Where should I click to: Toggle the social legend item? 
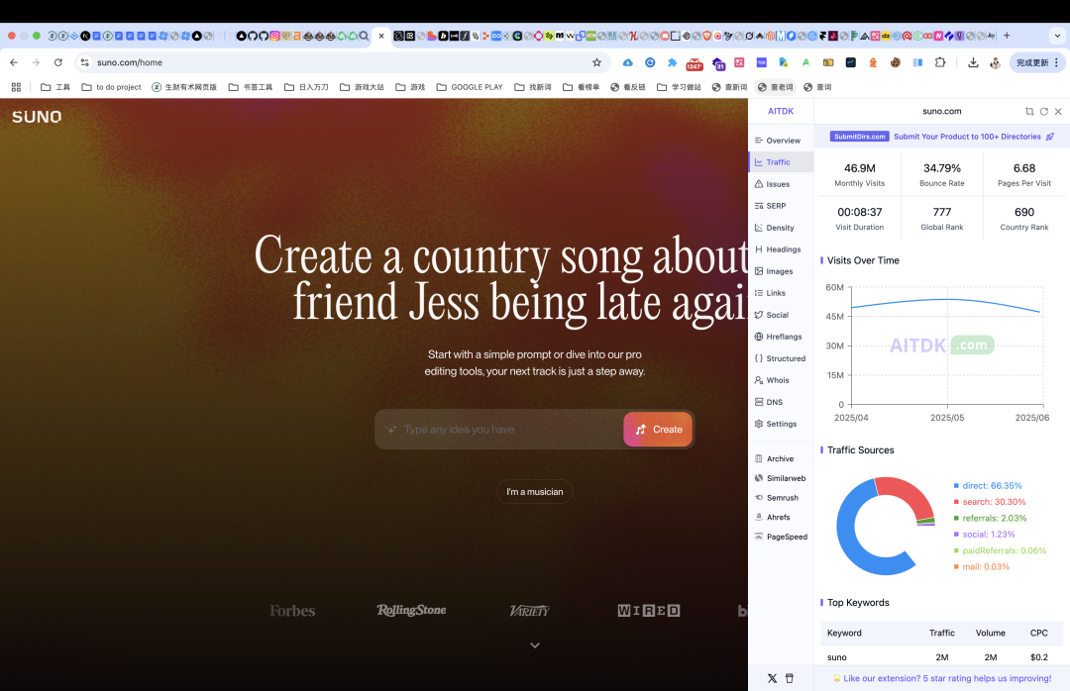tap(984, 535)
